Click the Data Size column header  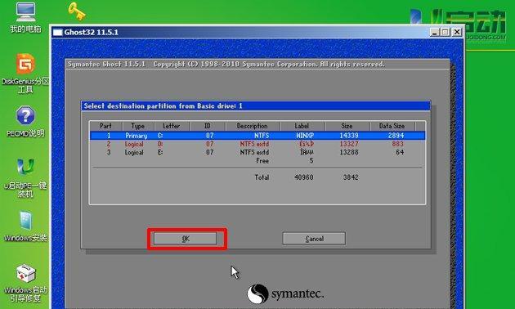392,126
